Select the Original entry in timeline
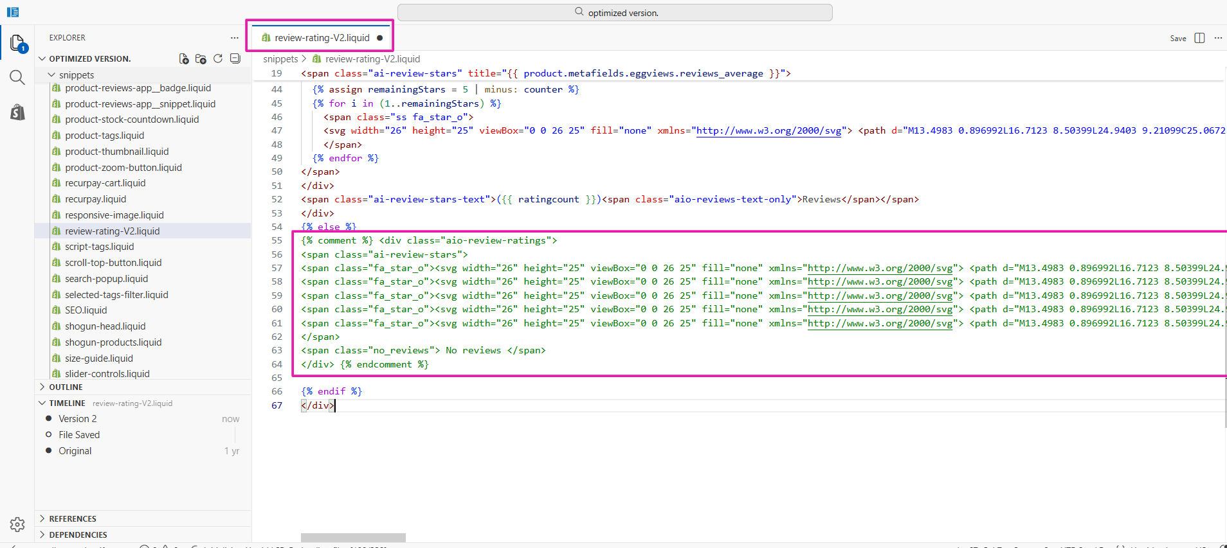The height and width of the screenshot is (548, 1227). click(75, 451)
